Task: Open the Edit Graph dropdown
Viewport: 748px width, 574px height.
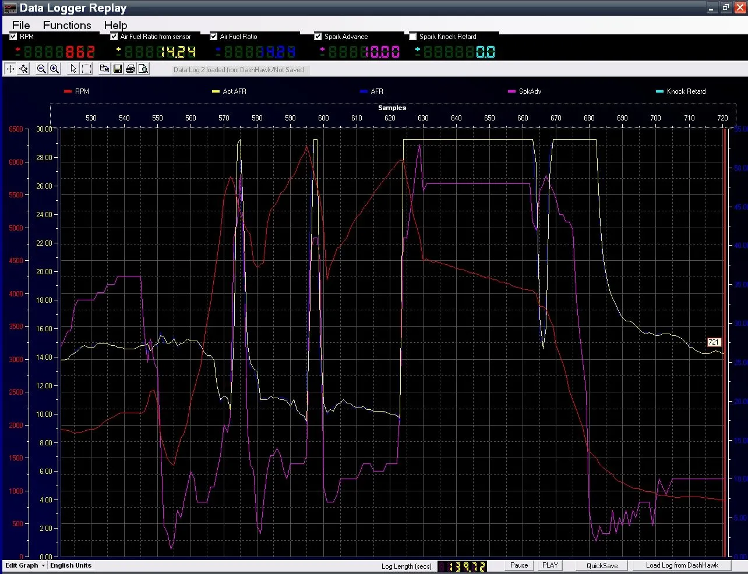Action: (x=25, y=565)
